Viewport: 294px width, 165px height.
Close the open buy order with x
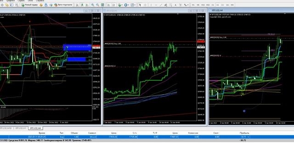coord(249,137)
